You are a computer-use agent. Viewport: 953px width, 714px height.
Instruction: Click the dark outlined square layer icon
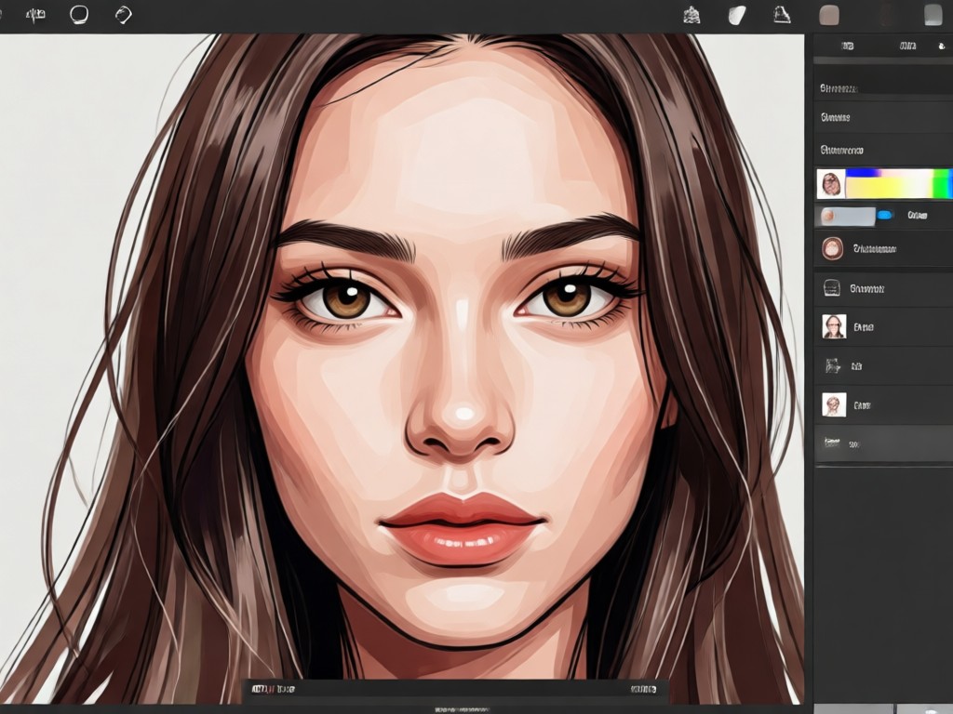click(831, 288)
